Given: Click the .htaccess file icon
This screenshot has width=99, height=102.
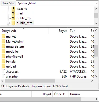Looking at the screenshot, I should tap(3, 72).
